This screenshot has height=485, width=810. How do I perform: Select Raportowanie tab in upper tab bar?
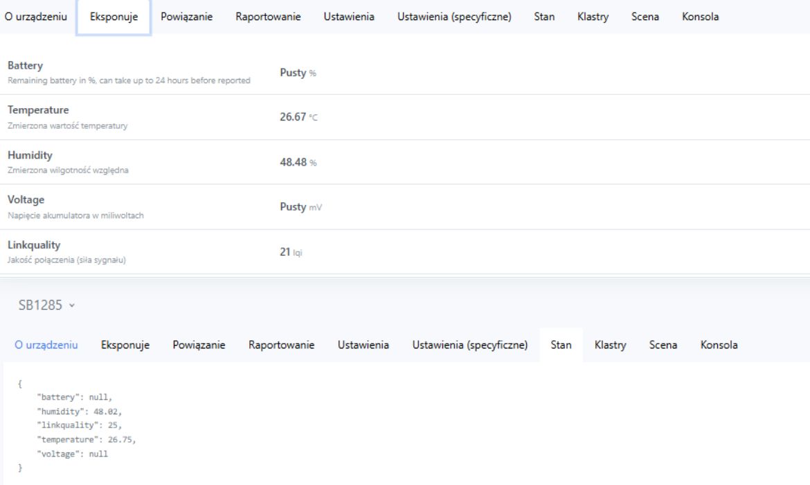tap(268, 17)
